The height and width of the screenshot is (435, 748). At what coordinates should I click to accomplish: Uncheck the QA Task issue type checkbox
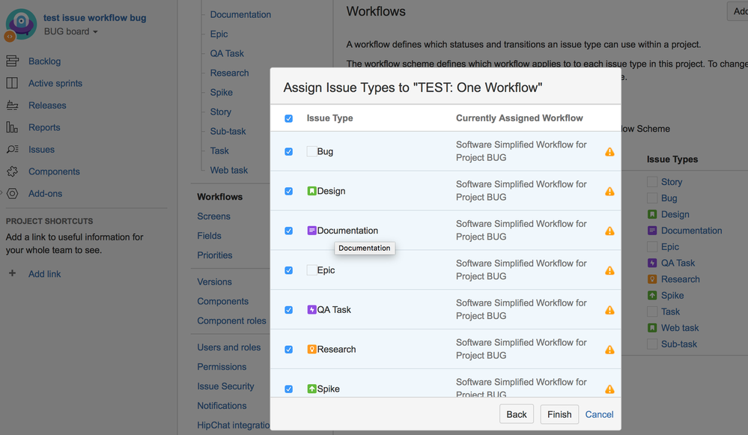pyautogui.click(x=288, y=310)
